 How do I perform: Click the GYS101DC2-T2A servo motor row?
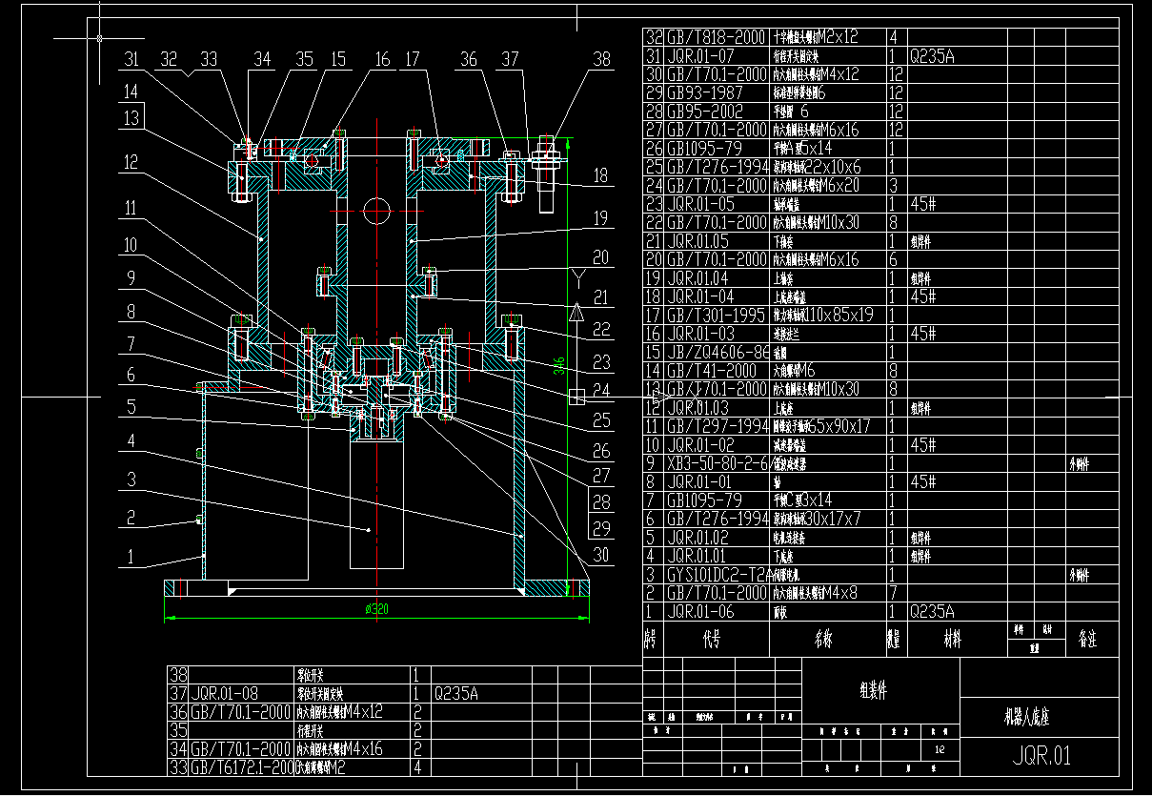[x=724, y=575]
